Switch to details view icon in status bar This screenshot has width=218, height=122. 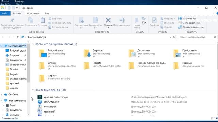tap(213, 118)
